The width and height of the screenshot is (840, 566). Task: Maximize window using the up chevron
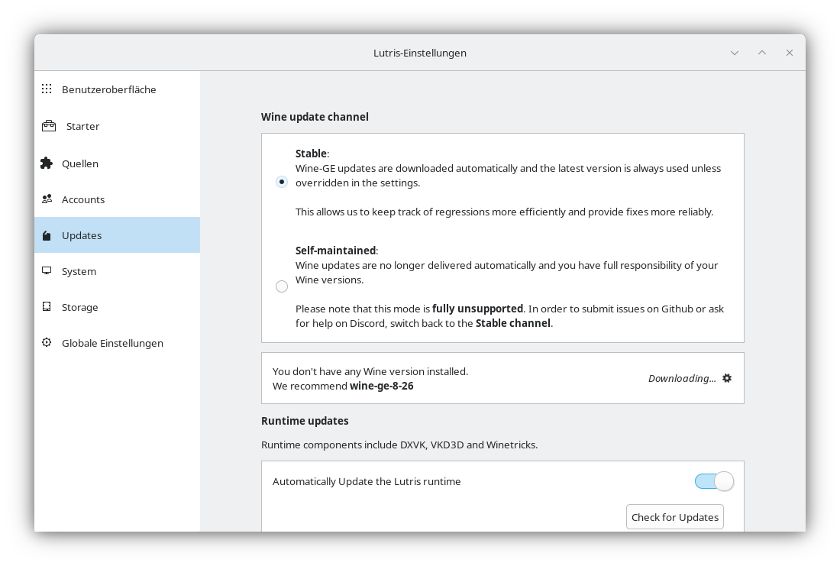point(762,53)
